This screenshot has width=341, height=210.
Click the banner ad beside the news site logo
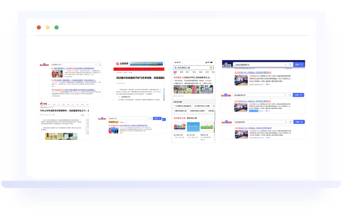click(x=146, y=64)
